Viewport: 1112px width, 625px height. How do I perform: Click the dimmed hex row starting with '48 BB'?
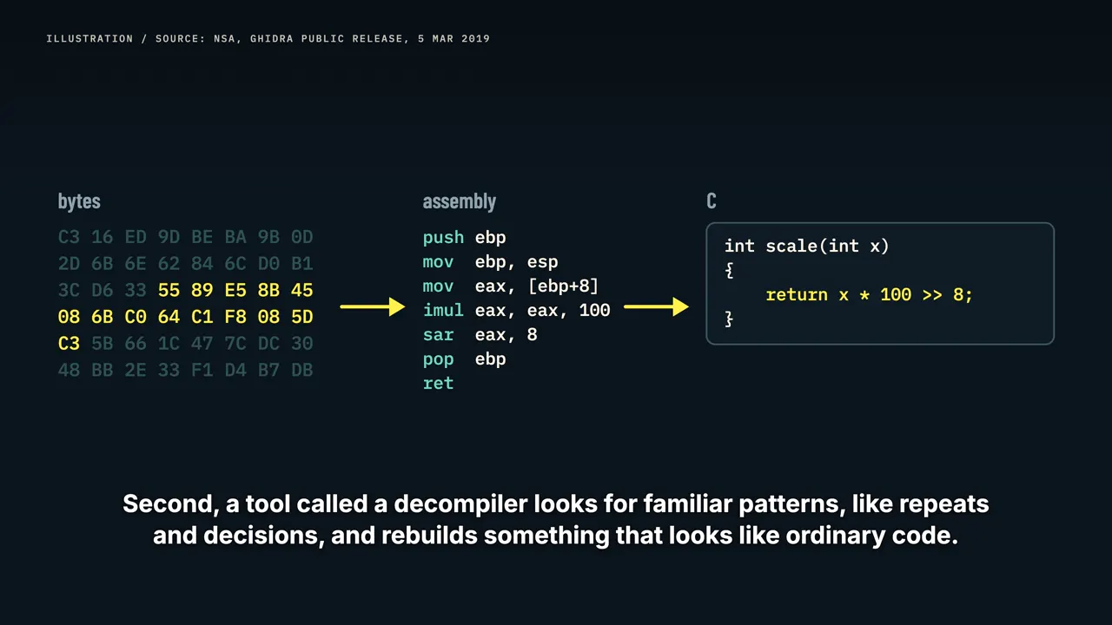185,370
